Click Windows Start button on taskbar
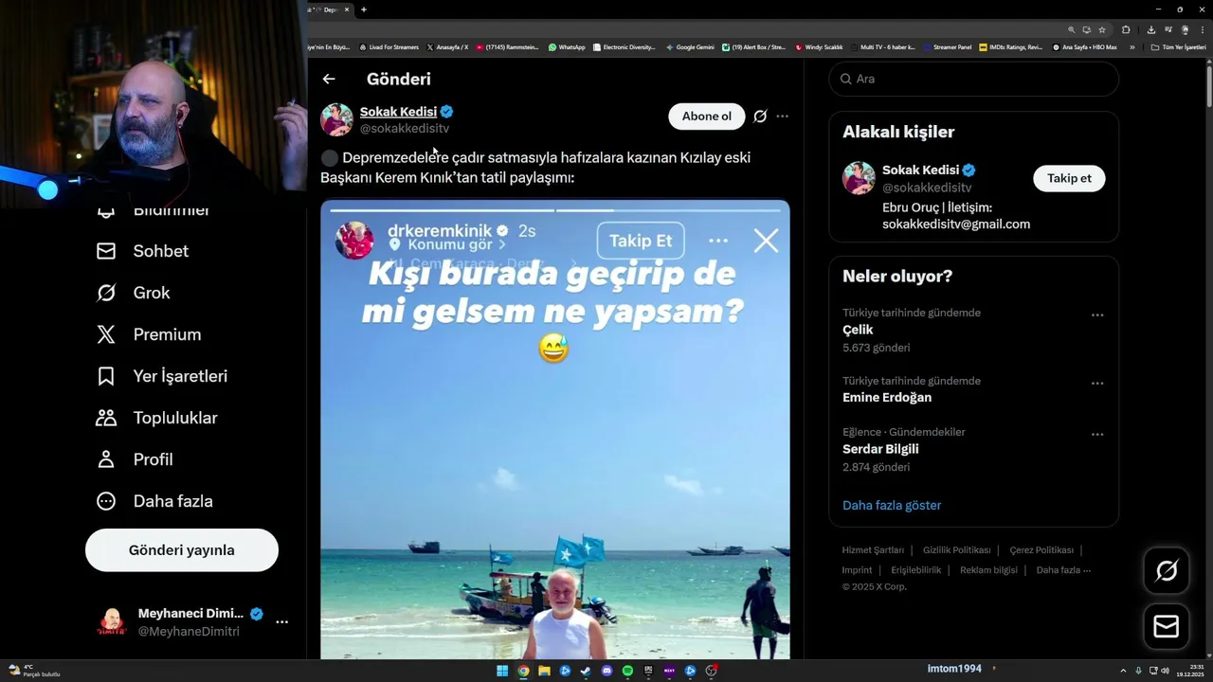The height and width of the screenshot is (682, 1213). tap(502, 672)
